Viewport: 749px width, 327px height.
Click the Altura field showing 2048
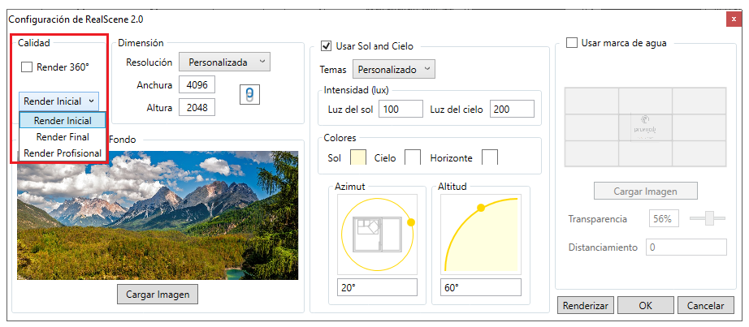(197, 107)
